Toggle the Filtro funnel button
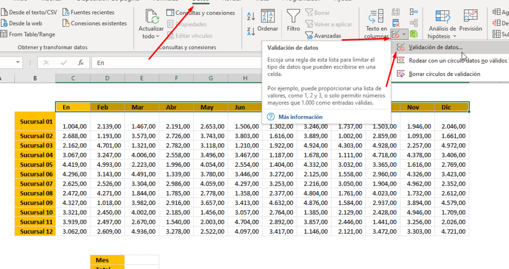Image resolution: width=509 pixels, height=269 pixels. tap(293, 20)
